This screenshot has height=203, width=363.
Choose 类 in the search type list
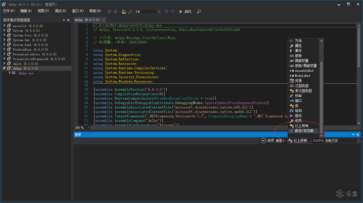304,106
